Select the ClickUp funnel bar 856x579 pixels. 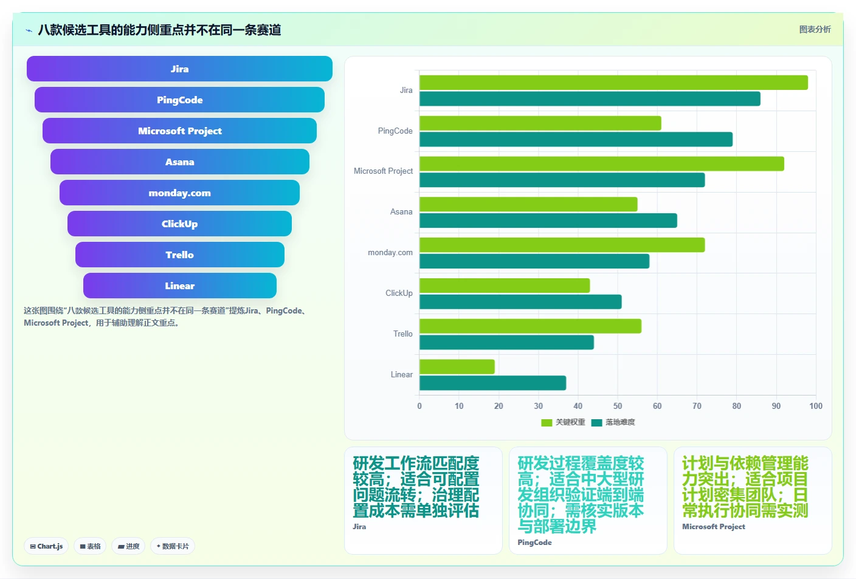(x=179, y=224)
